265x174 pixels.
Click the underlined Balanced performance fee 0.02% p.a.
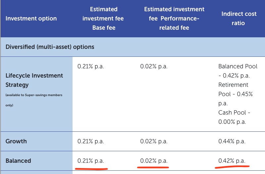[154, 161]
